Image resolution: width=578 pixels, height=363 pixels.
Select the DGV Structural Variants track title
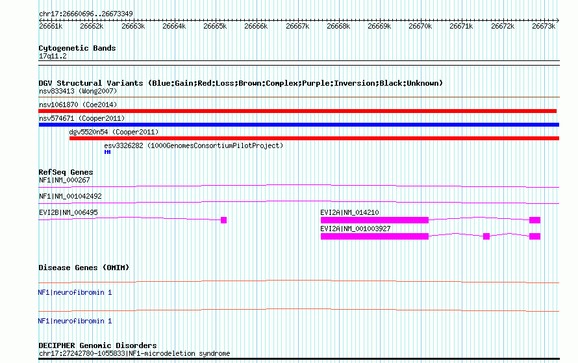(x=240, y=83)
